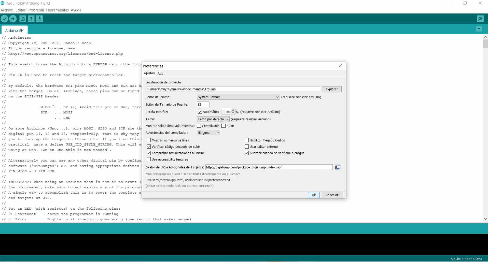
Task: Open the Tema dropdown
Action: coord(213,119)
